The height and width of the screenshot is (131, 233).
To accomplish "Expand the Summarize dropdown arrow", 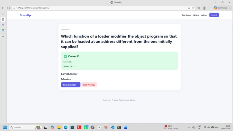I will coord(230,8).
